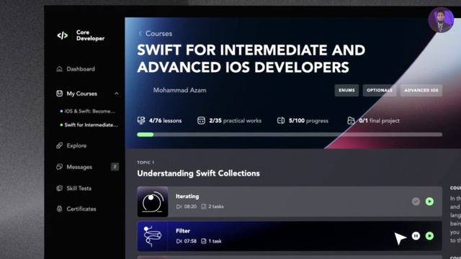Click the TOPIC 1 label
Viewport: 461px width, 259px height.
pos(146,163)
